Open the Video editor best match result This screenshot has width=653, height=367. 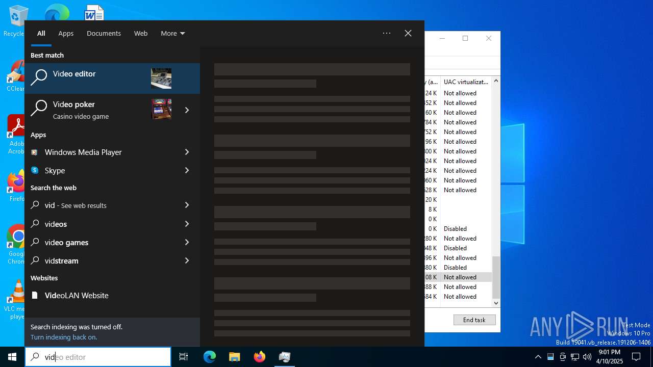(x=112, y=78)
